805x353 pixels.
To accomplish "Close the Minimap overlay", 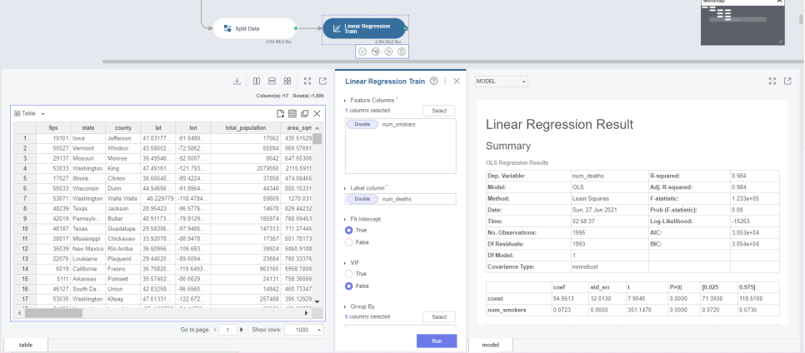I will pos(779,2).
